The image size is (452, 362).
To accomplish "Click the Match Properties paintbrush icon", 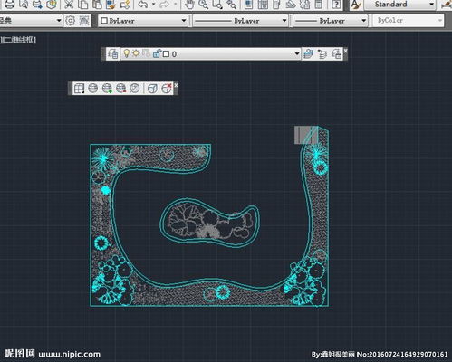I will [x=111, y=5].
